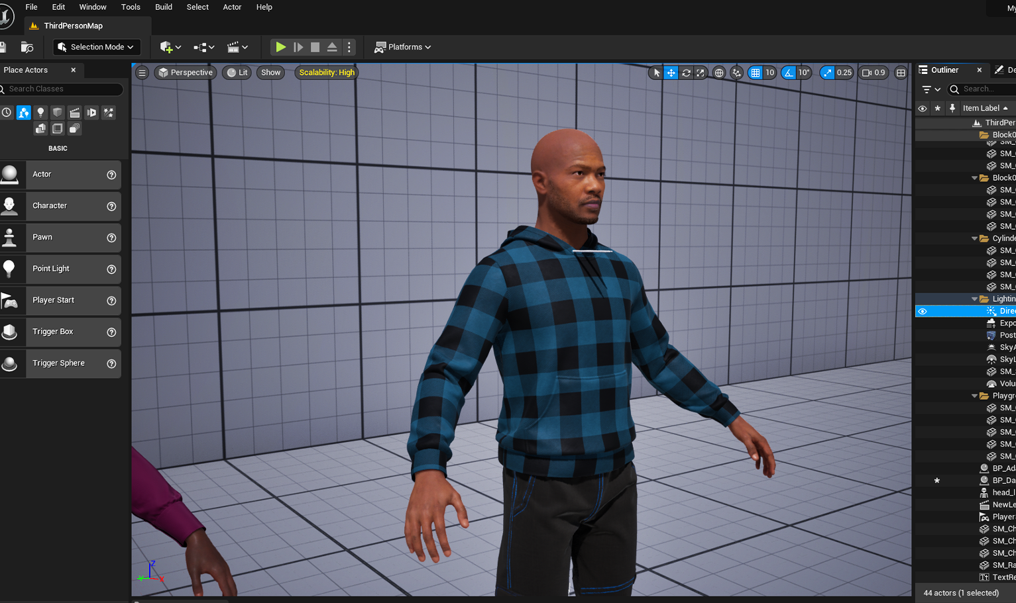1016x603 pixels.
Task: Open the Help menu
Action: 264,7
